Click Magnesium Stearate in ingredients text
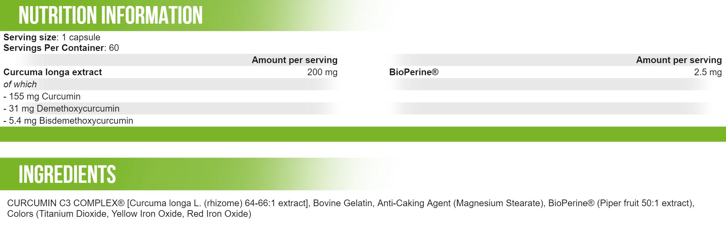 [497, 203]
